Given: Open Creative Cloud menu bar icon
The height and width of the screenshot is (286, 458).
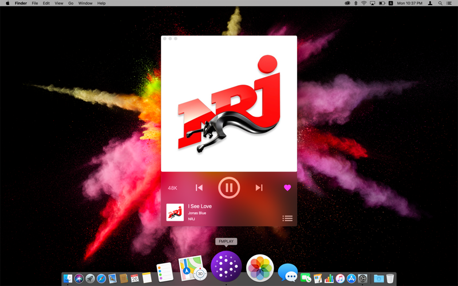Looking at the screenshot, I should pos(348,3).
